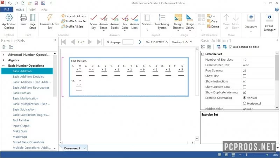Uncheck the Show Instructions checkbox

click(x=244, y=81)
